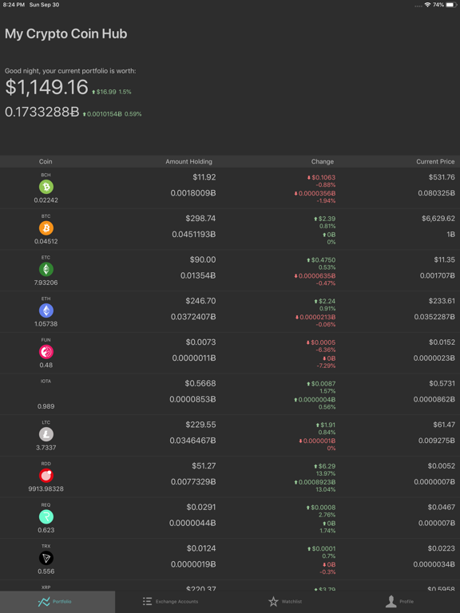
Task: Tap the RDD quantity 9913.98328
Action: point(46,488)
